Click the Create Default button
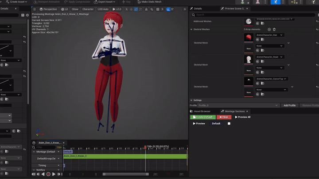 [x=203, y=117]
